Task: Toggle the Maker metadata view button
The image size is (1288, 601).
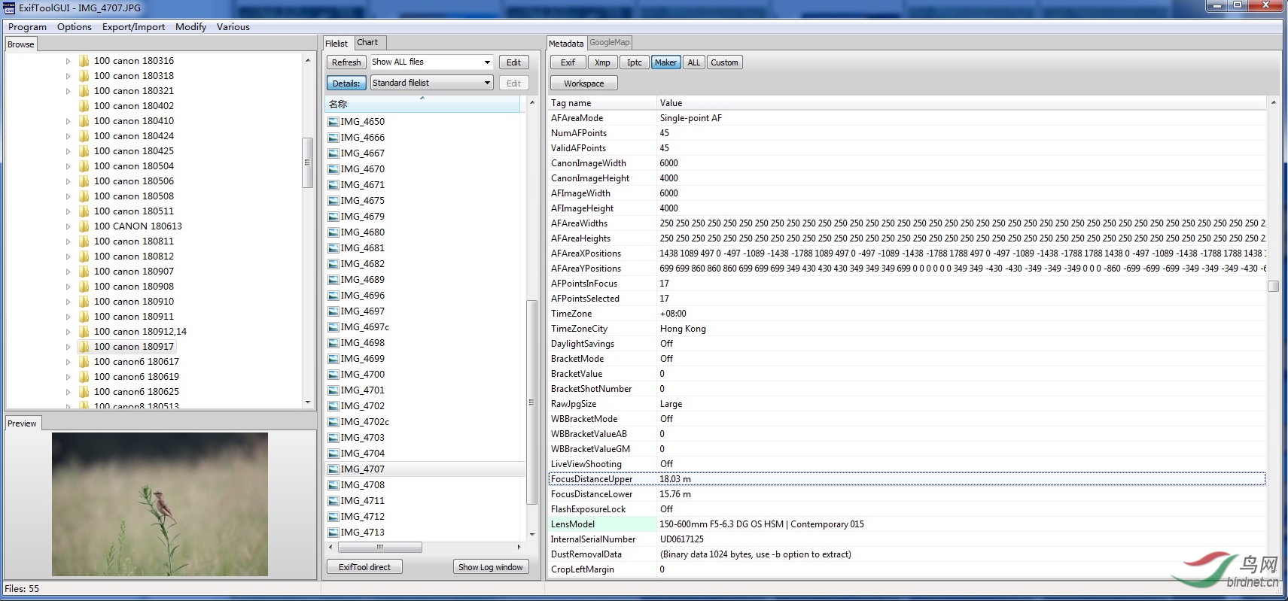Action: (665, 62)
